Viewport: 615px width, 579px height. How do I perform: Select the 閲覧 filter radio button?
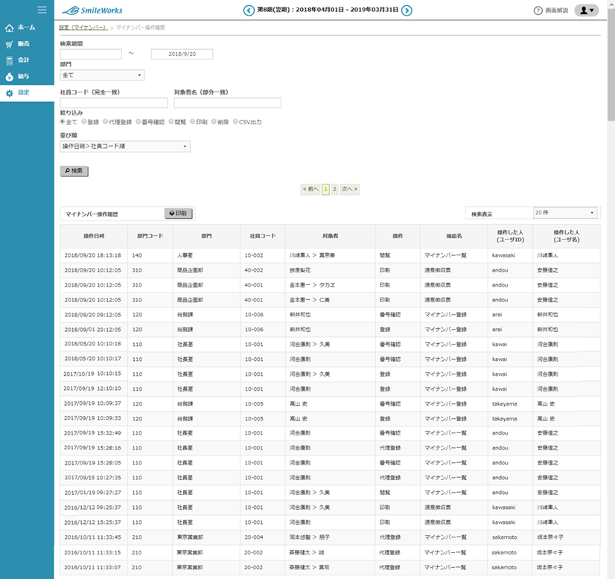point(171,121)
